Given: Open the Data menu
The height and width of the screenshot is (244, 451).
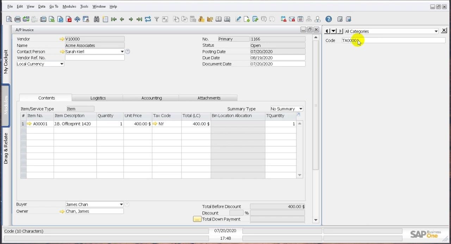Looking at the screenshot, I should pyautogui.click(x=42, y=6).
